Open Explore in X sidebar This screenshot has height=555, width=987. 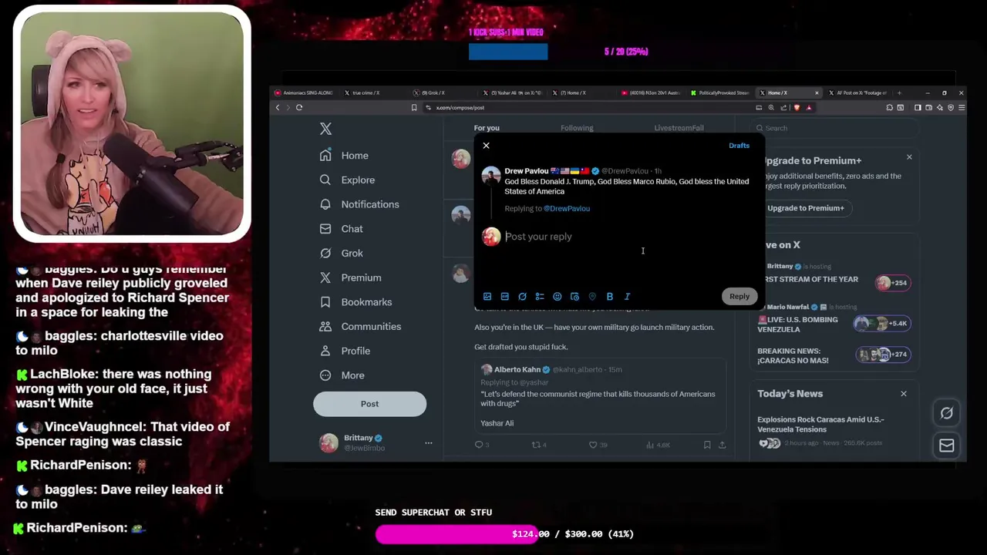pyautogui.click(x=347, y=180)
